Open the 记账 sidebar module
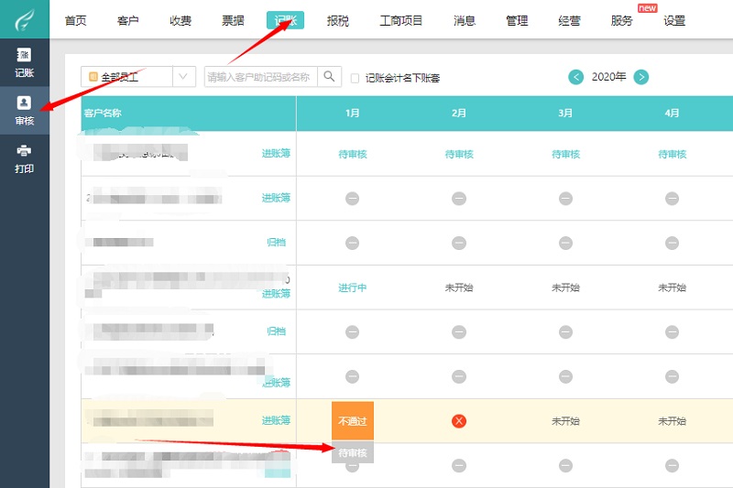733x488 pixels. pos(25,62)
